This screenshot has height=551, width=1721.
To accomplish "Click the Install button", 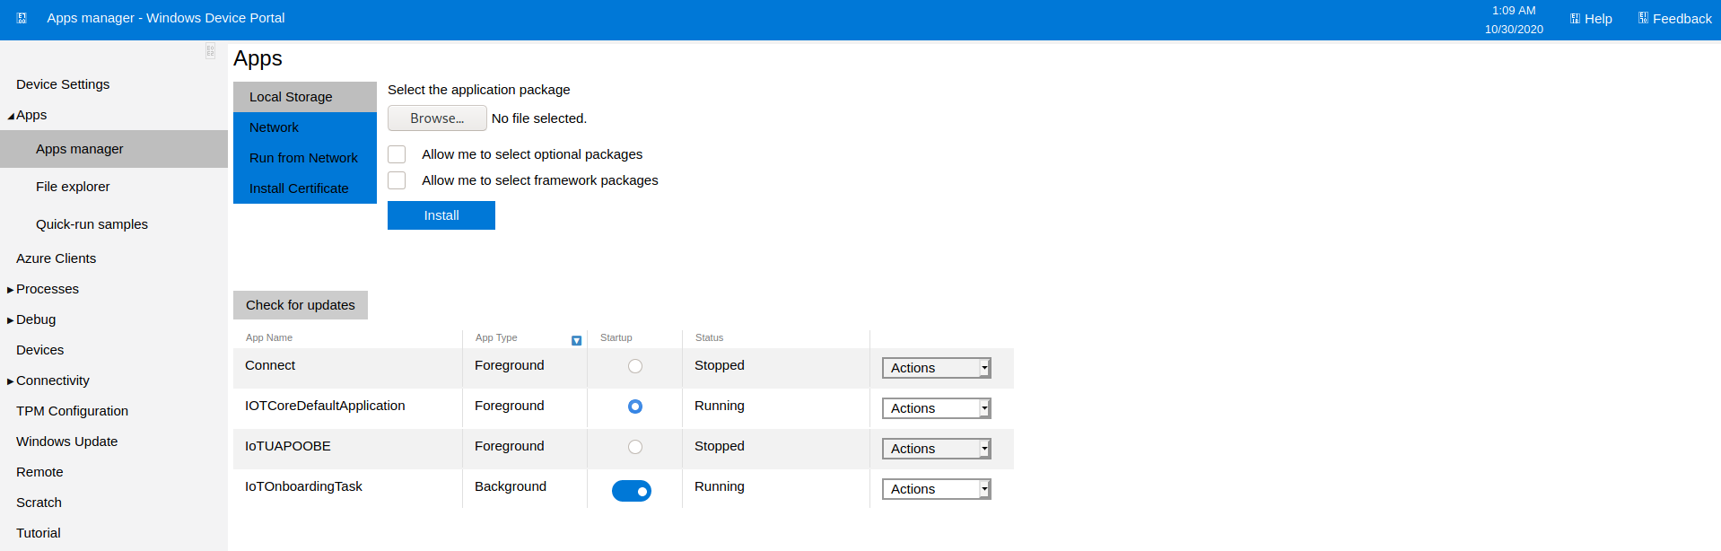I will click(x=441, y=215).
